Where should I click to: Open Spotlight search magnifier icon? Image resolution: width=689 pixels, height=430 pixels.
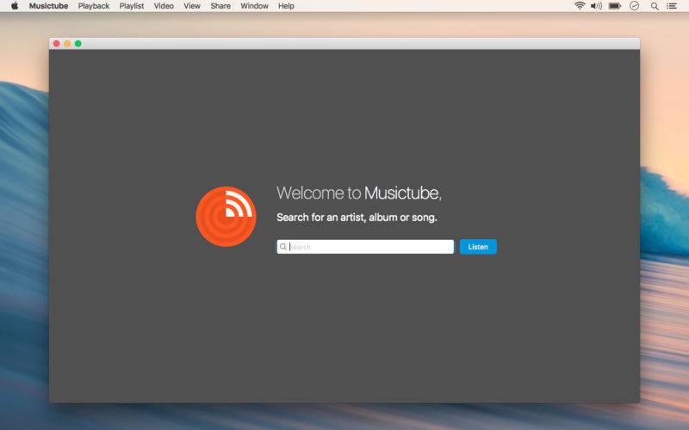pyautogui.click(x=655, y=6)
